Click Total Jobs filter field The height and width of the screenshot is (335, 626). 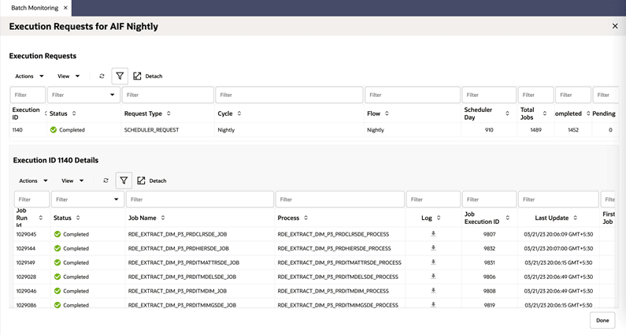pos(535,95)
